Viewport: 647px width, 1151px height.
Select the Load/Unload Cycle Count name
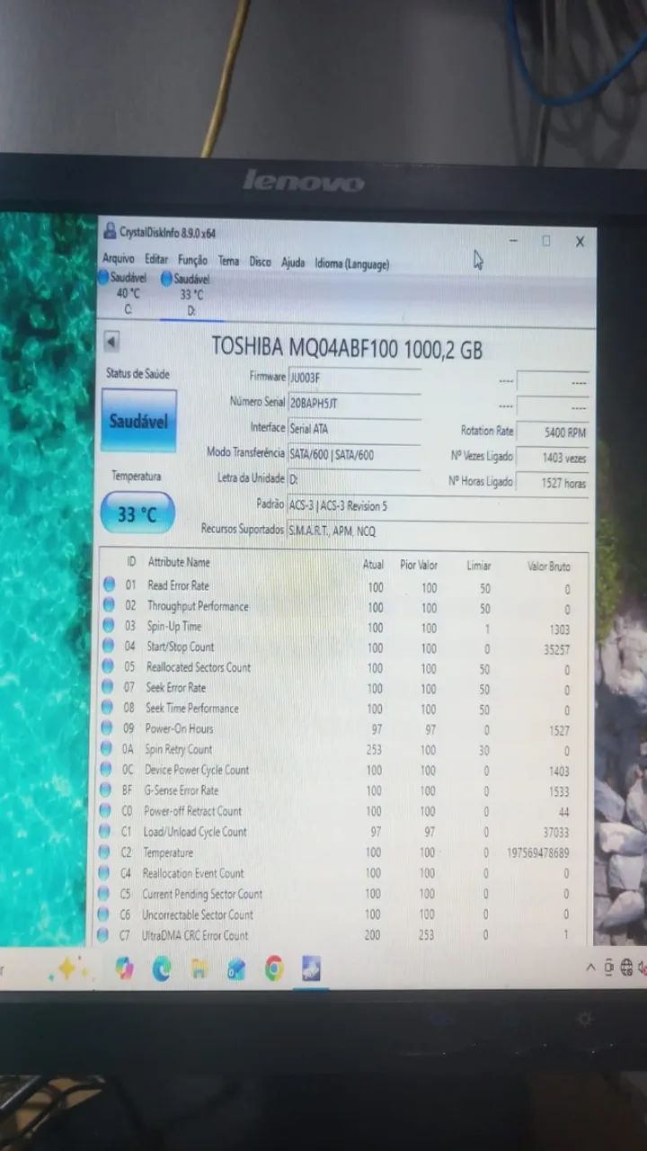pos(195,832)
